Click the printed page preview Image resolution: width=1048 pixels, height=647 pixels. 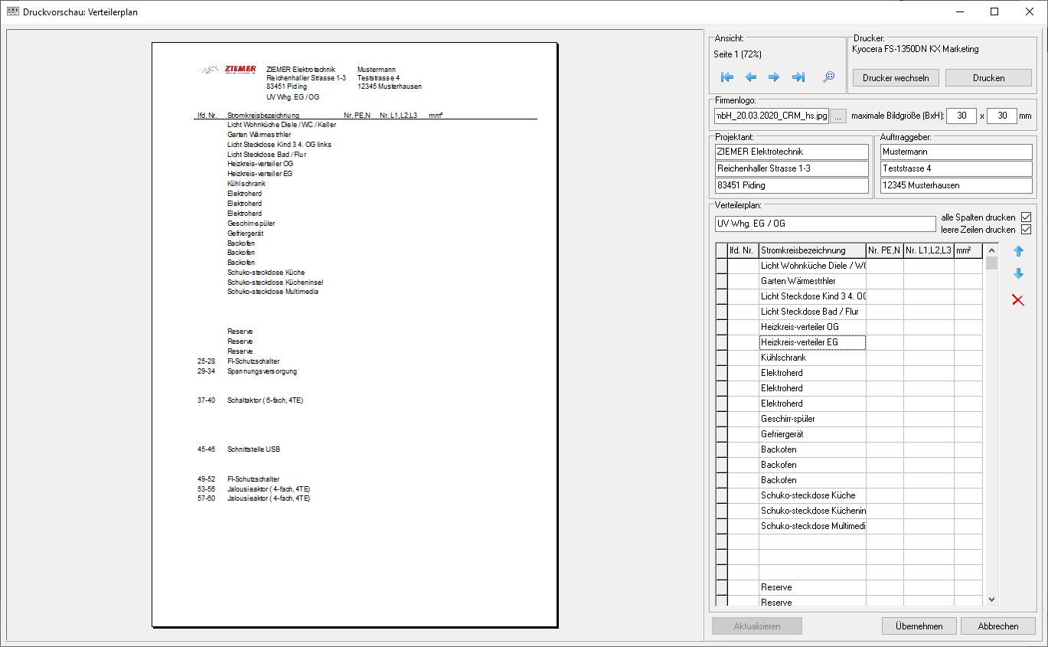pyautogui.click(x=355, y=335)
